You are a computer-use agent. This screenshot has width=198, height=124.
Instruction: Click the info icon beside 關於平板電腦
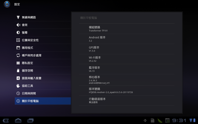[x=18, y=101]
